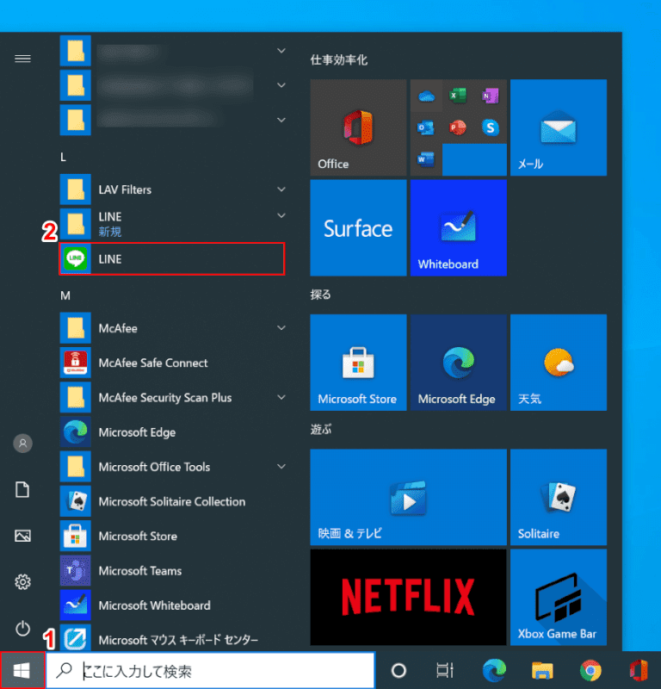Image resolution: width=661 pixels, height=689 pixels.
Task: Select the 遊ぶ group heading
Action: click(321, 429)
